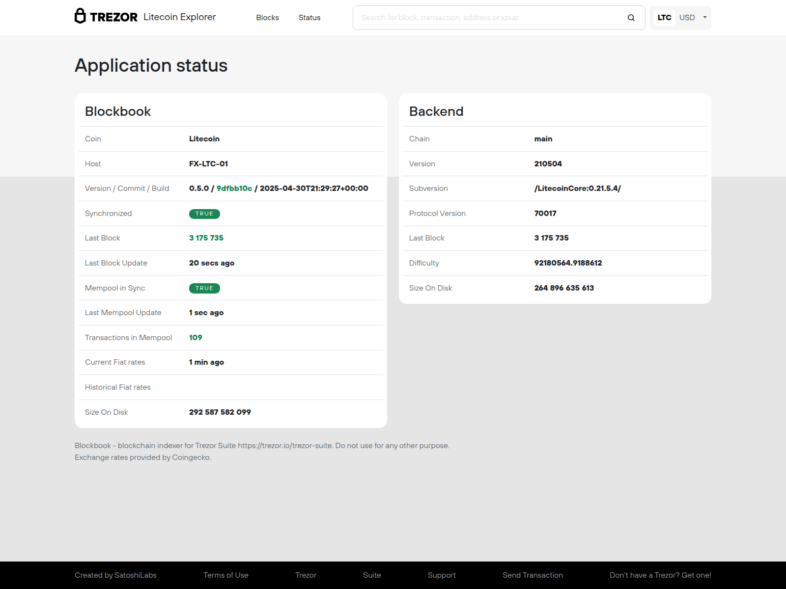
Task: Open Terms of Use link
Action: [226, 575]
